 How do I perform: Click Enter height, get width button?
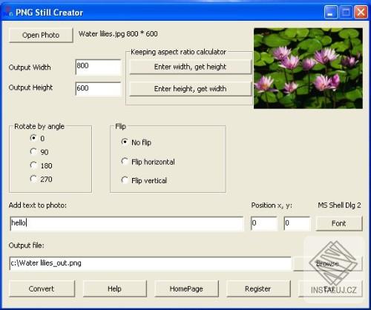pyautogui.click(x=190, y=89)
